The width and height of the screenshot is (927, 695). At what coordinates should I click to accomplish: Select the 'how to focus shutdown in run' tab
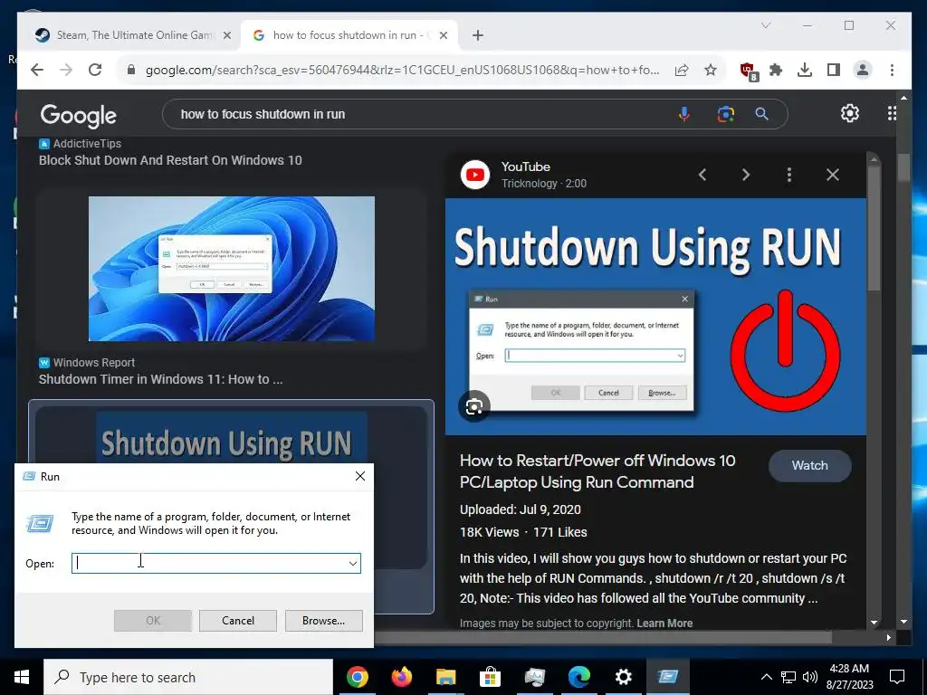347,35
